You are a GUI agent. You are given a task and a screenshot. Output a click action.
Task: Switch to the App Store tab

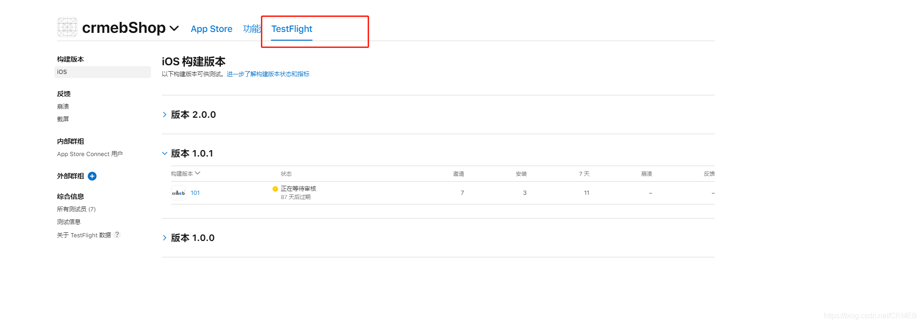[x=212, y=29]
